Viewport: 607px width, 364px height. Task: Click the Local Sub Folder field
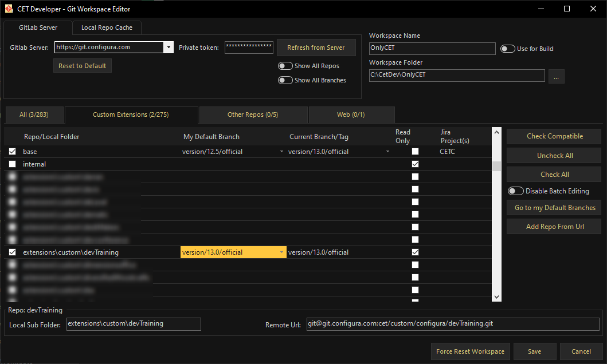134,324
